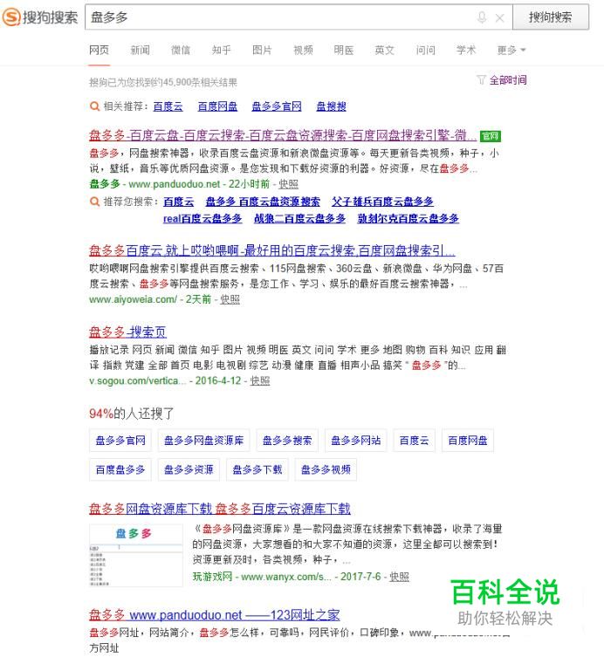Screen dimensions: 604x657
Task: Click 百度云 in 推荐您搜索 row
Action: [x=179, y=202]
